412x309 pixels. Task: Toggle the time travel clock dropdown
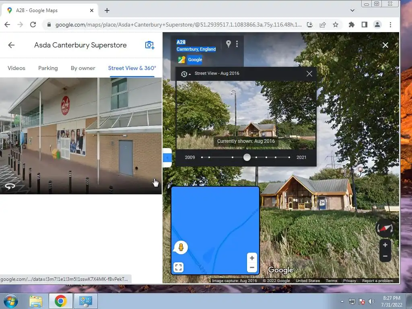(x=186, y=74)
